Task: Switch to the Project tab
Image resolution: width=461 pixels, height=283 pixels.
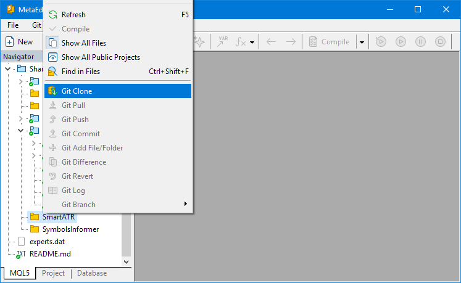Action: (x=53, y=273)
